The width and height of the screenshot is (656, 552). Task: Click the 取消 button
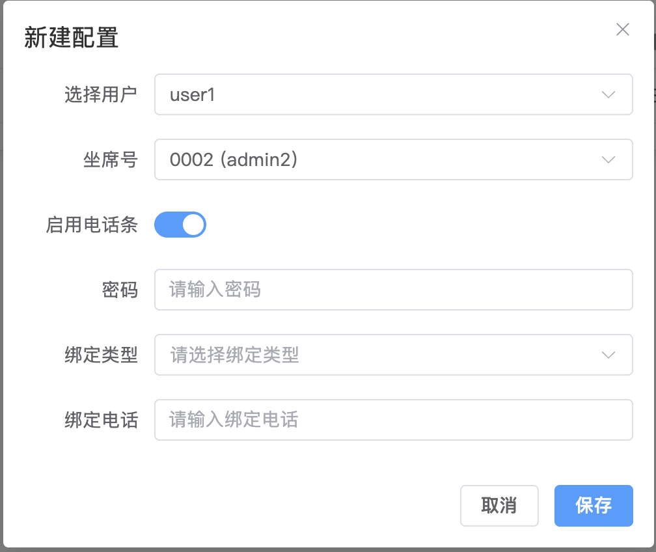(499, 505)
